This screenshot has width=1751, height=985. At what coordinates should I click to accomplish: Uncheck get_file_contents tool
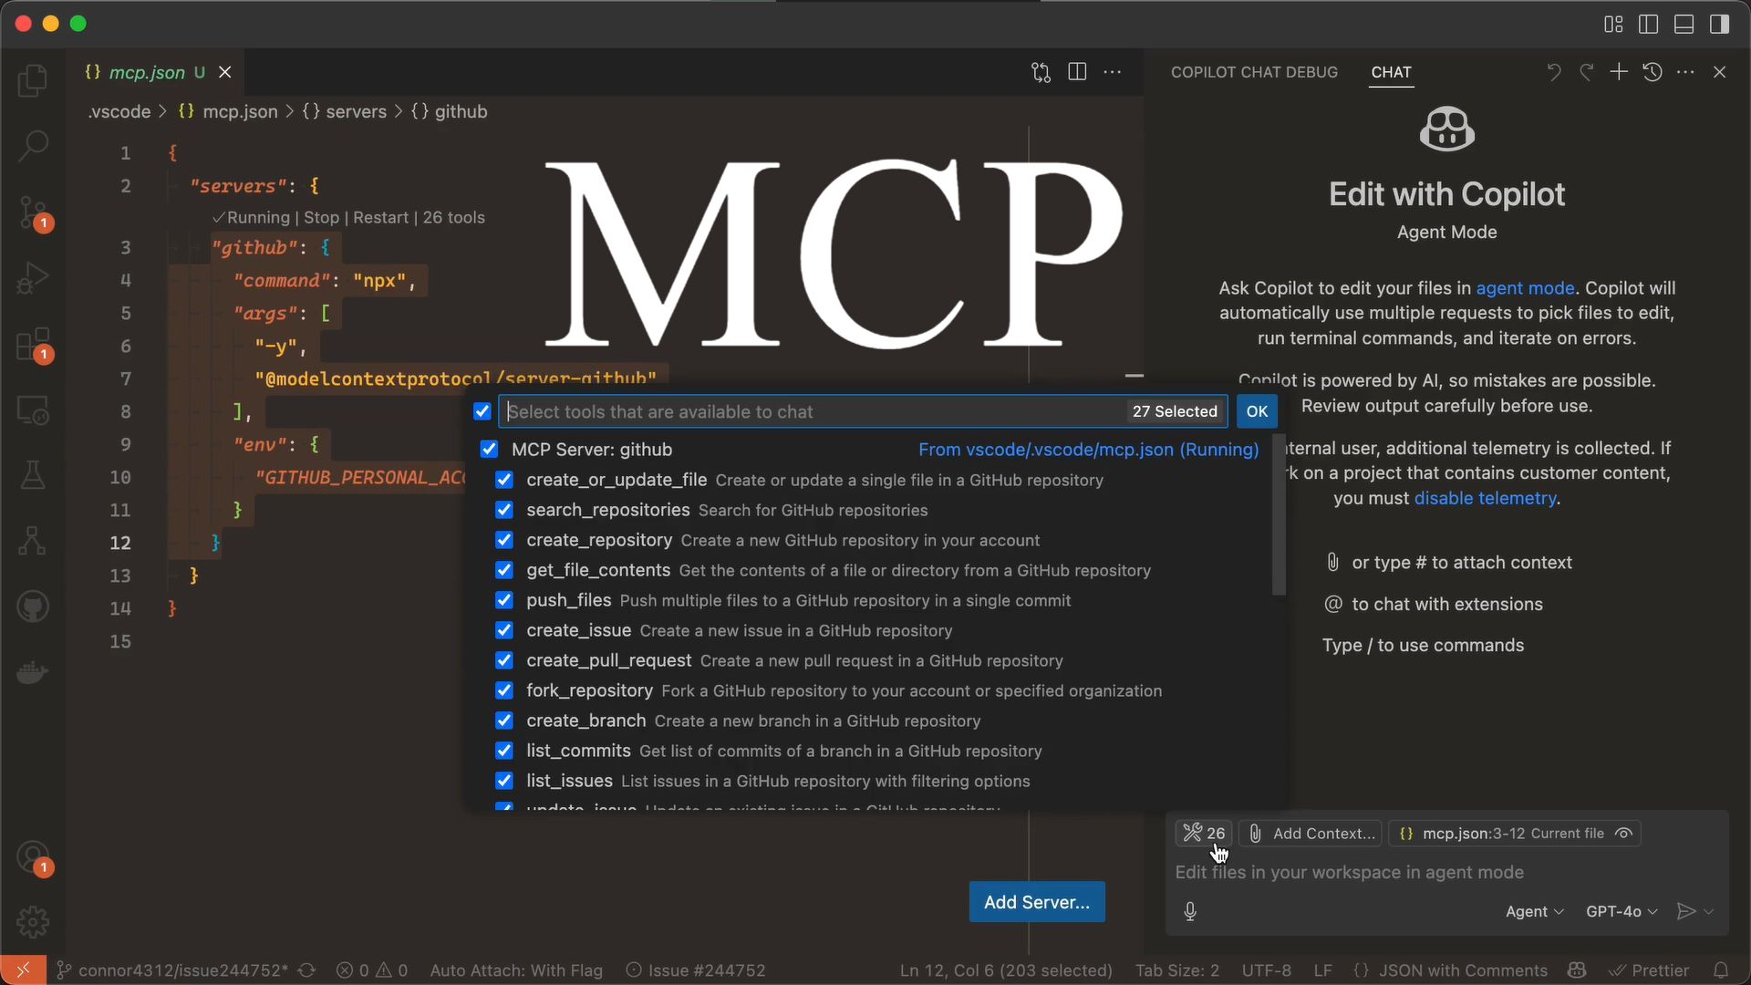coord(504,570)
